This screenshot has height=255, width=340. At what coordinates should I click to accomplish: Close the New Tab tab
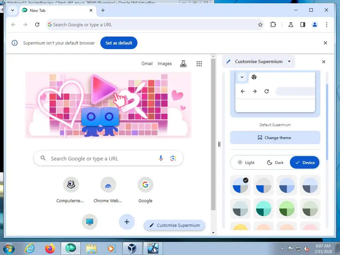91,10
